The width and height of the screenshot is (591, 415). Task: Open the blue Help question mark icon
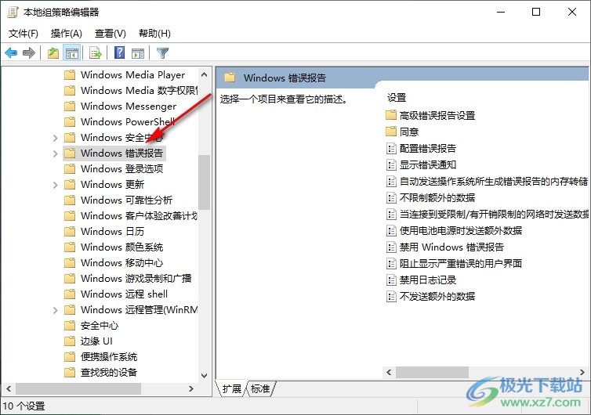pos(119,52)
